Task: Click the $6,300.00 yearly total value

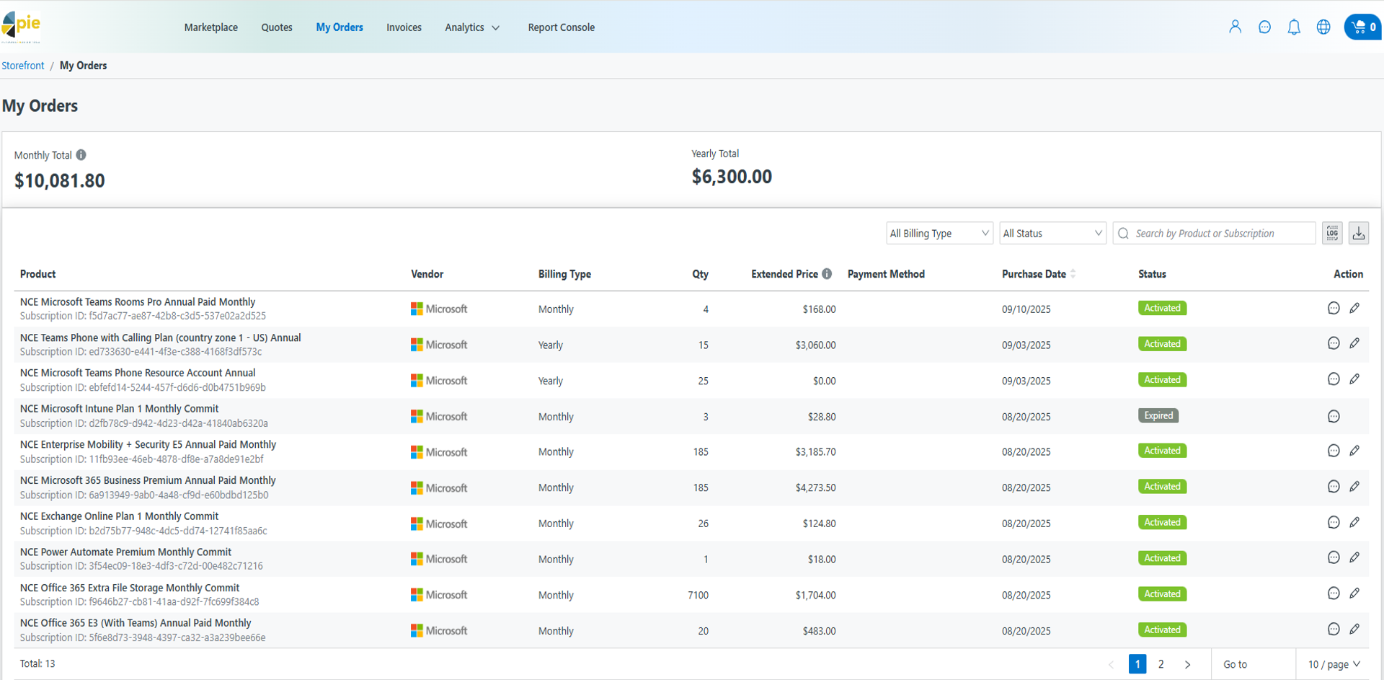Action: (732, 177)
